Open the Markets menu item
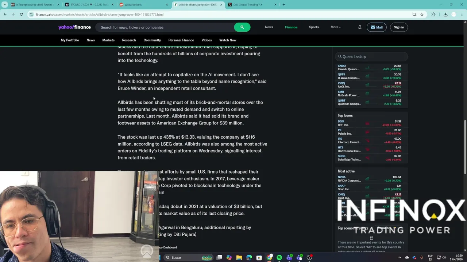The image size is (467, 262). pos(108,40)
